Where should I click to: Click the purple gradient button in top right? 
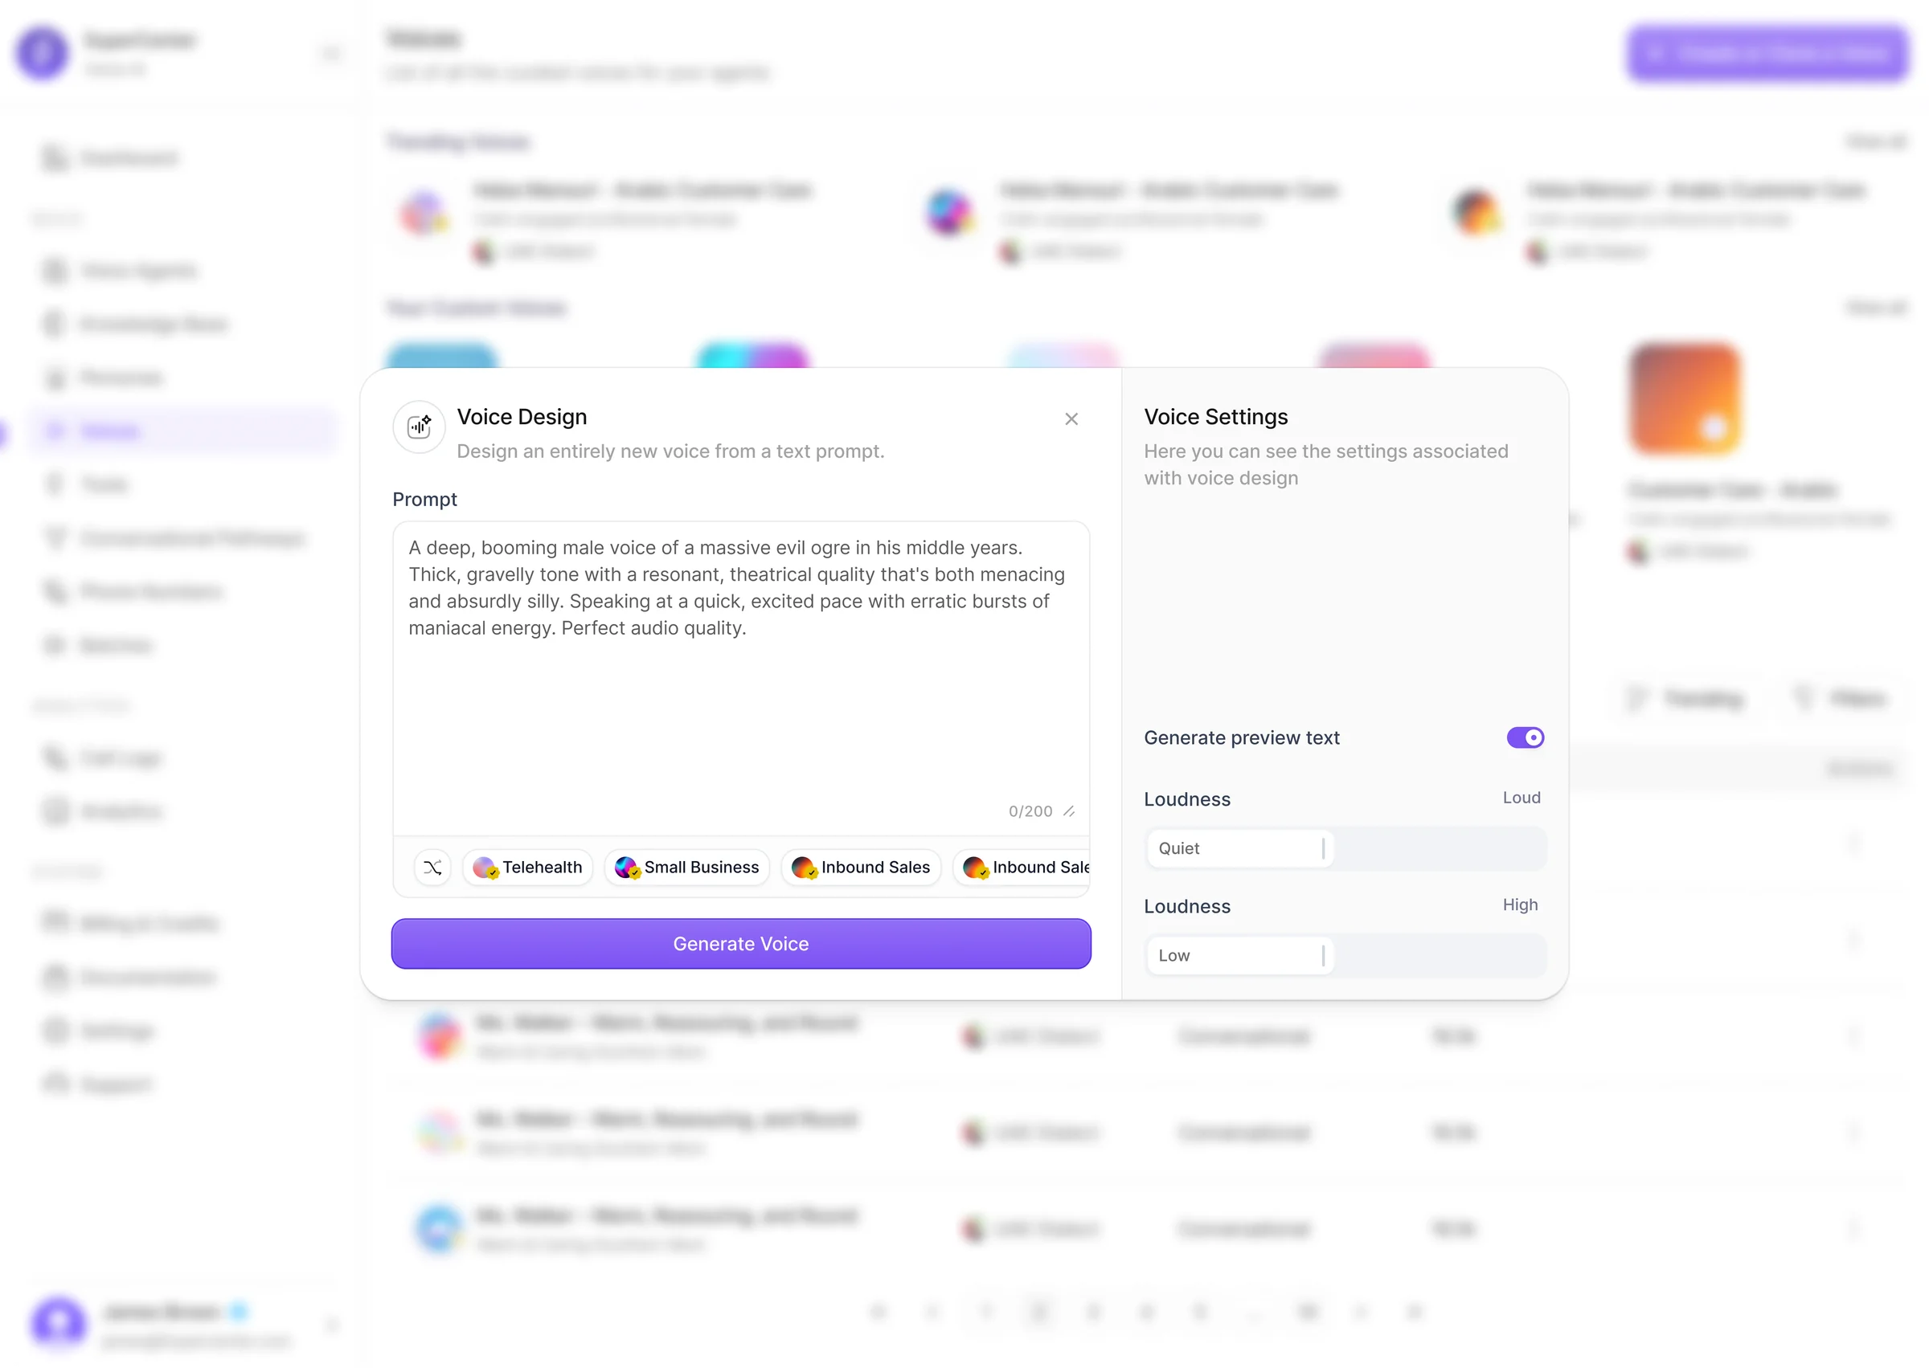[x=1768, y=53]
